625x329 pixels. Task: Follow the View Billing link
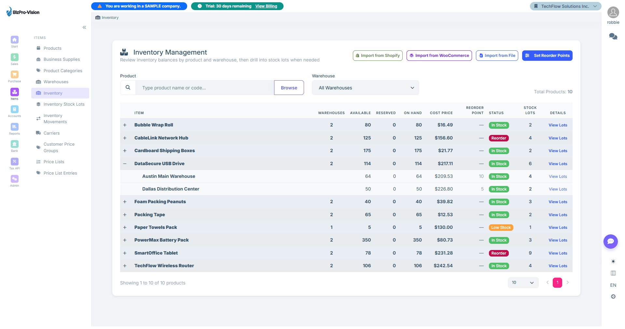266,6
